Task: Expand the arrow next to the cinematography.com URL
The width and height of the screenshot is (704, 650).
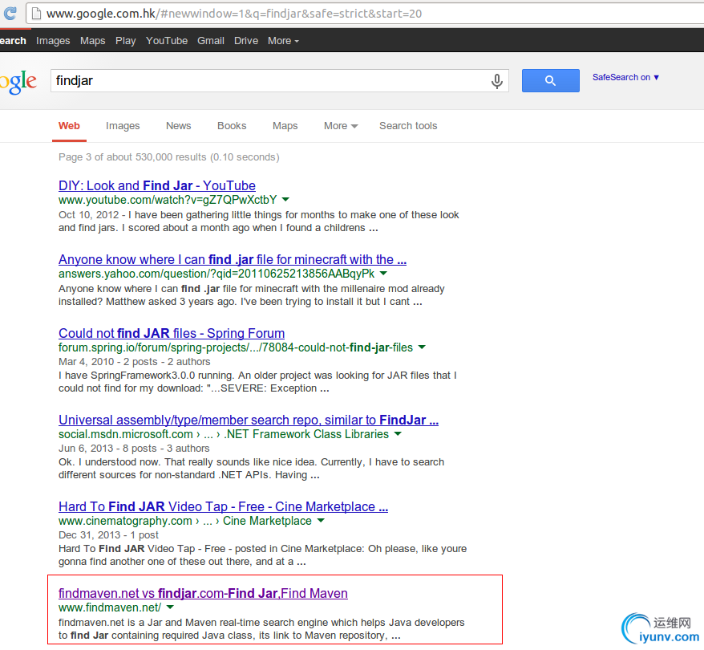Action: (321, 520)
